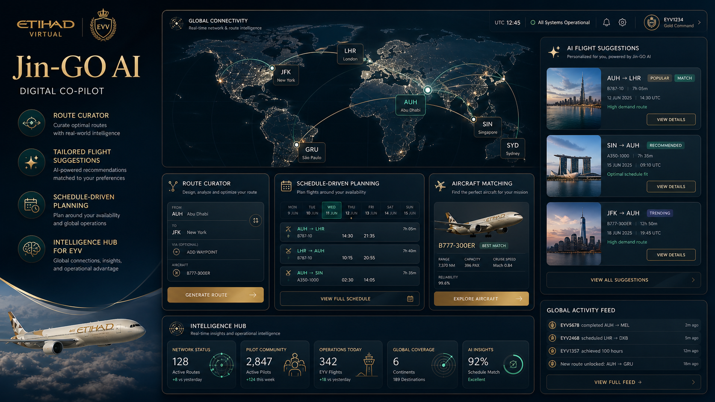Swap the From and To airports

[255, 220]
